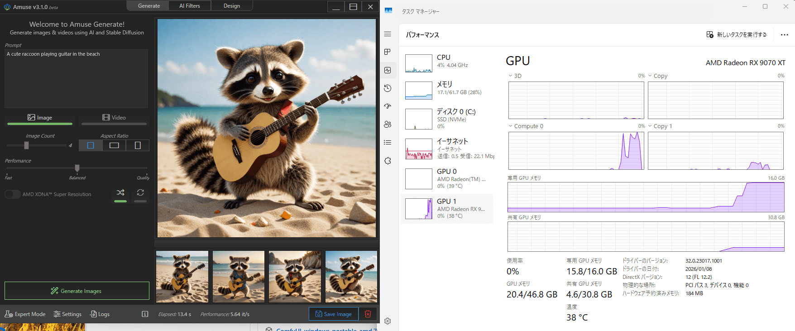The width and height of the screenshot is (795, 331).
Task: Click the refresh loop icon beside shuffle
Action: [140, 193]
